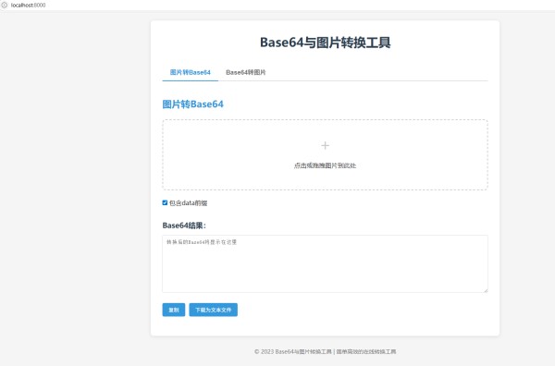Click the © 2023 footer copyright text
This screenshot has width=555, height=366.
click(292, 351)
